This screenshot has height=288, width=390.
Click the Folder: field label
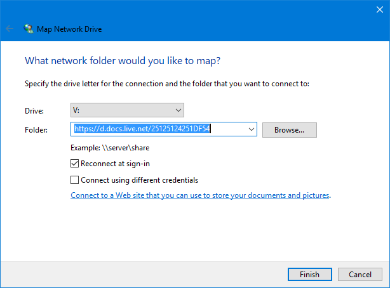click(x=36, y=130)
